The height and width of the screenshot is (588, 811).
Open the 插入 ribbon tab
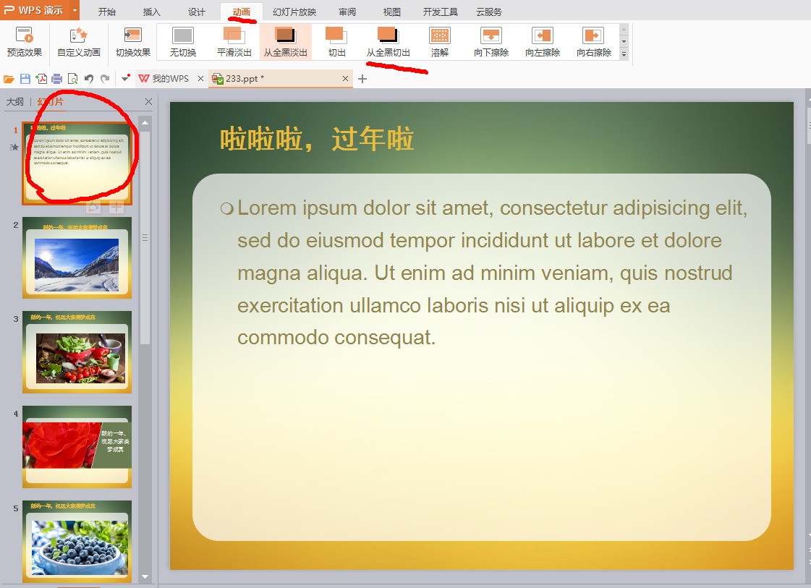pyautogui.click(x=152, y=12)
